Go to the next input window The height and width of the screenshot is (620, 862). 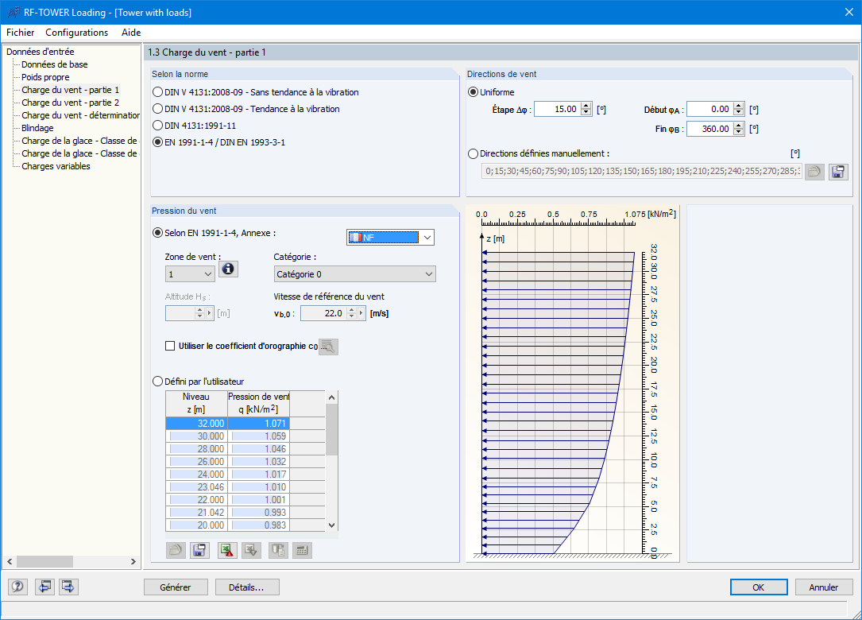[x=68, y=587]
